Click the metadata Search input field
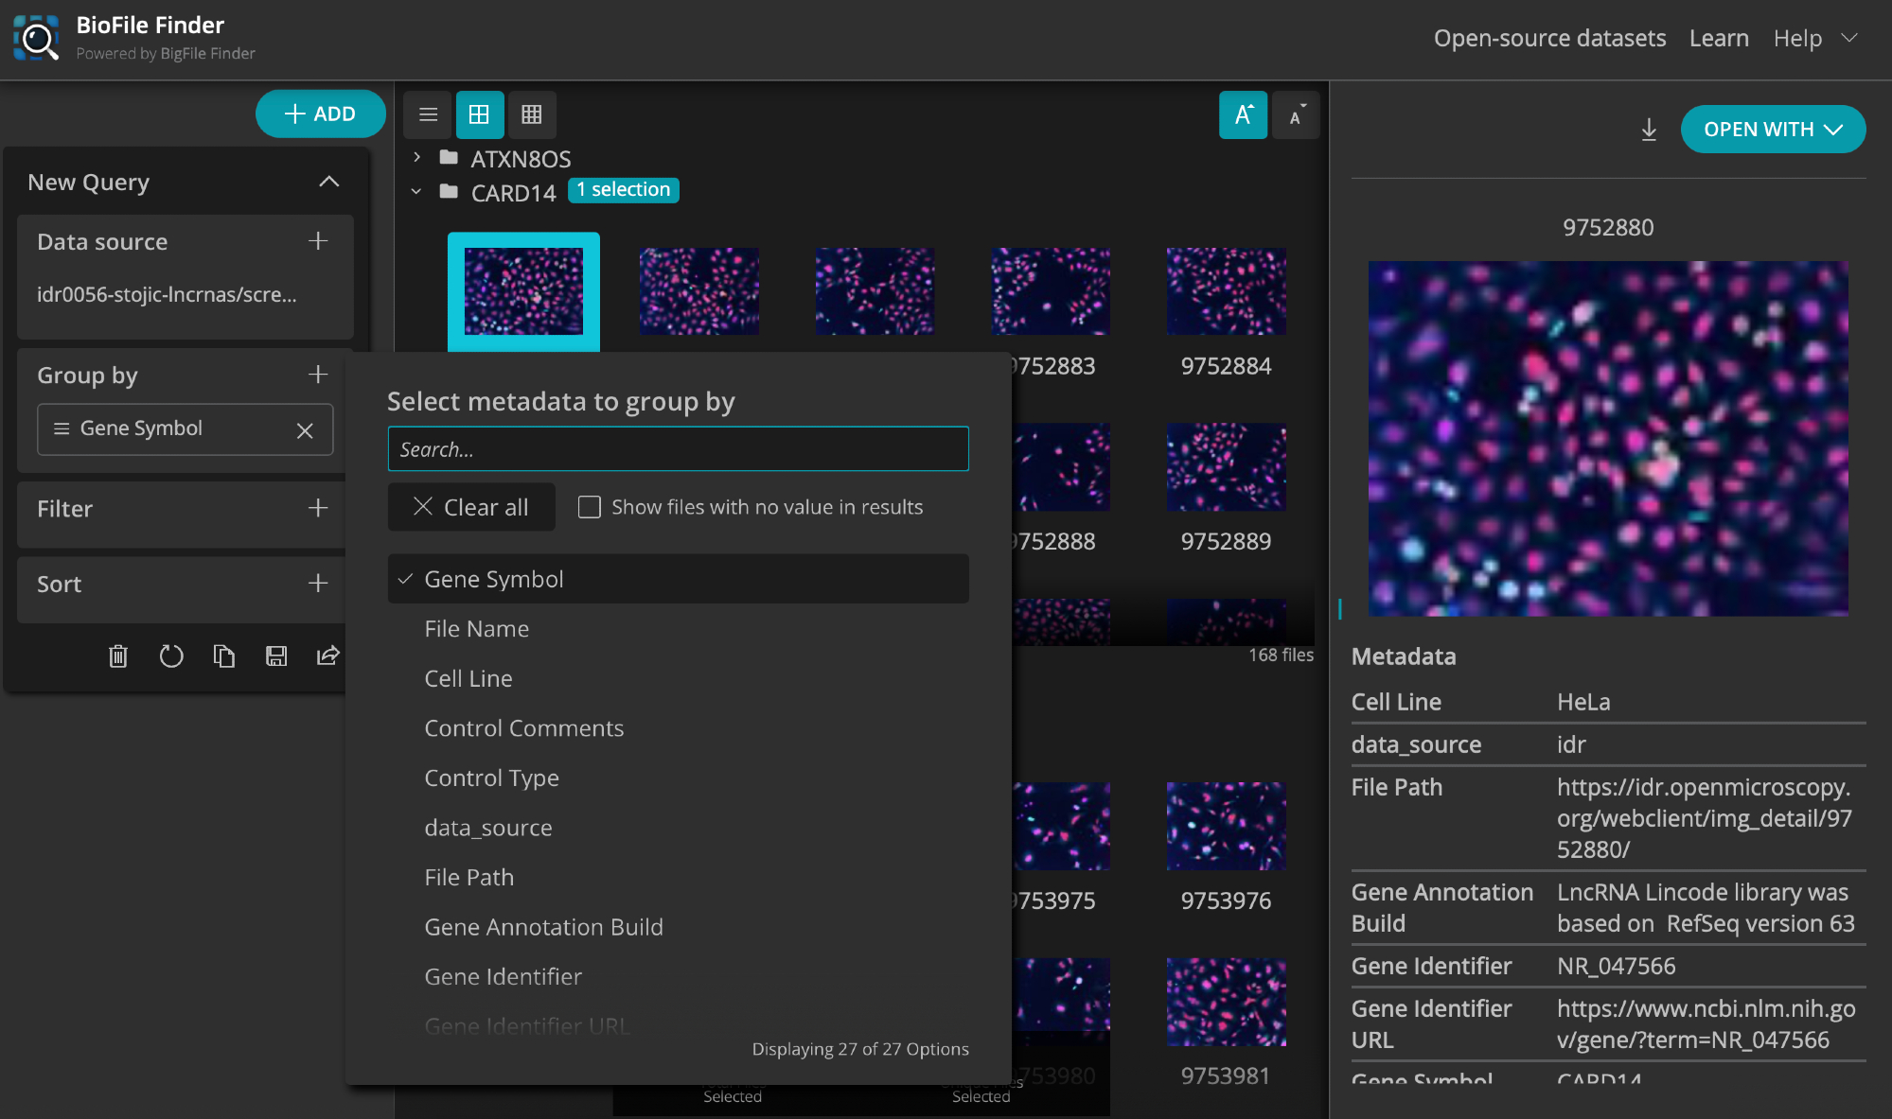This screenshot has width=1892, height=1119. point(677,449)
